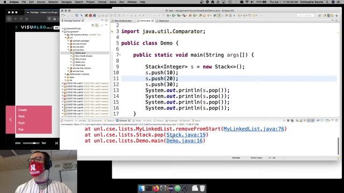
Task: Open the Refactor menu
Action: point(53,2)
